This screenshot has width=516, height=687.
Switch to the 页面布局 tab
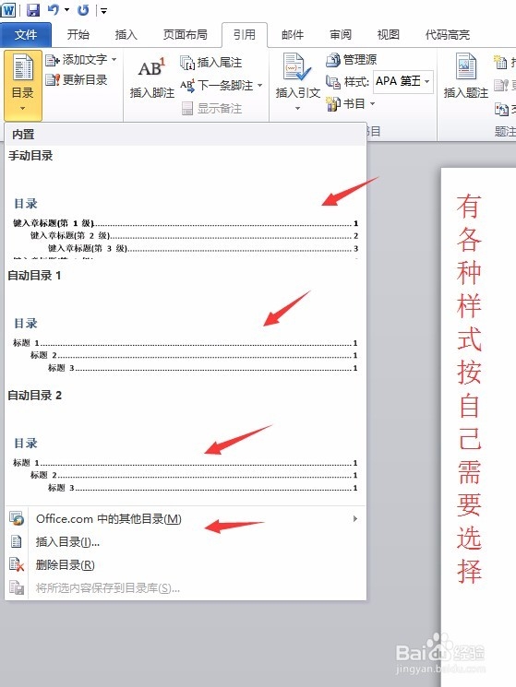click(185, 35)
